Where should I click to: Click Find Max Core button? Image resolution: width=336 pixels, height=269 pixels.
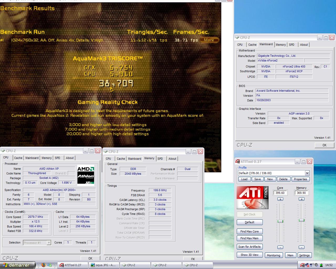(x=250, y=231)
